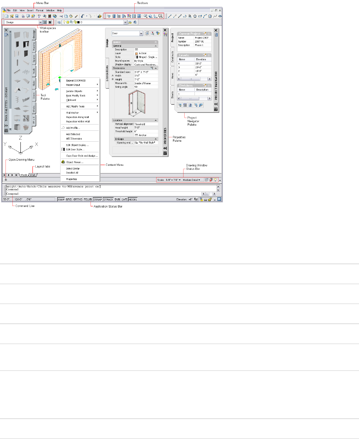Click the description editor icon in General section

[136, 49]
